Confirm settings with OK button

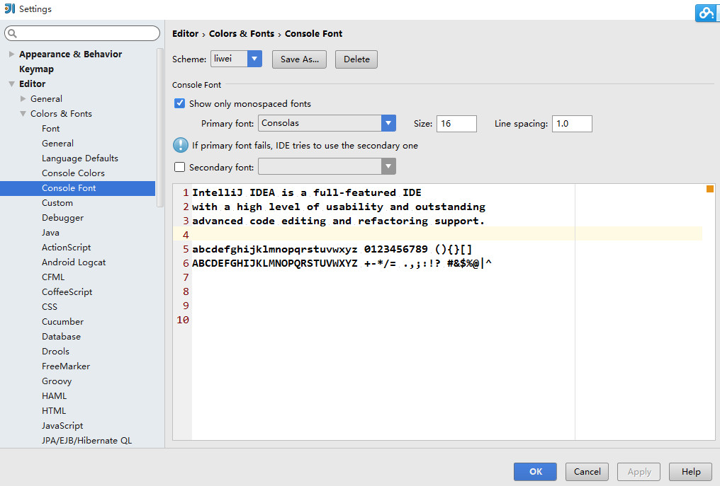536,471
